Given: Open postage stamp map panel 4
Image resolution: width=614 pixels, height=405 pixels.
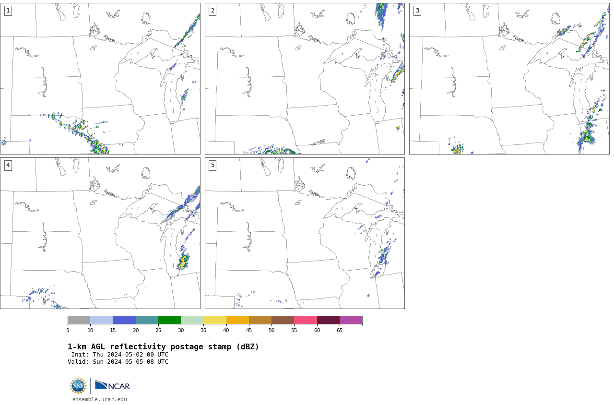Looking at the screenshot, I should point(100,233).
